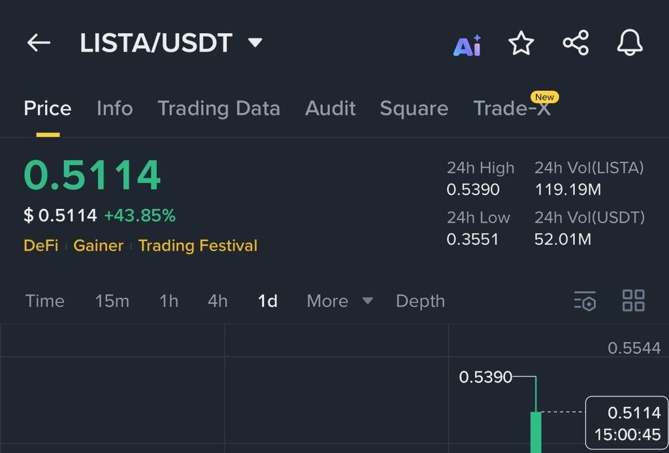Expand the LISTA/USDT pair selector
The width and height of the screenshot is (669, 453).
[255, 43]
